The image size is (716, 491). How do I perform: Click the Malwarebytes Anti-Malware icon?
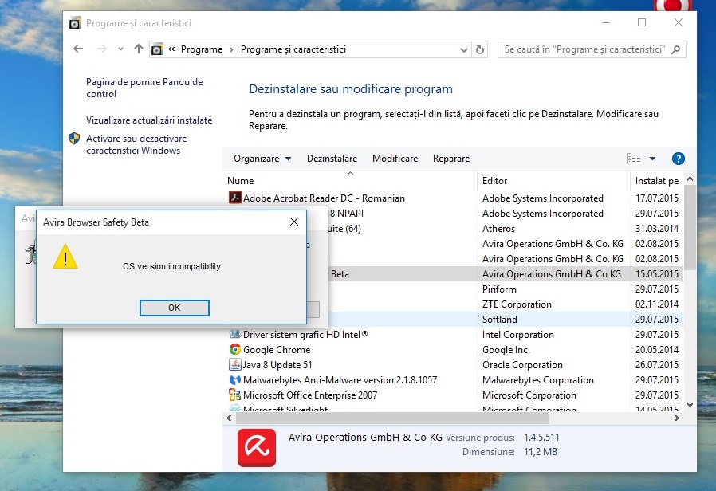coord(234,379)
